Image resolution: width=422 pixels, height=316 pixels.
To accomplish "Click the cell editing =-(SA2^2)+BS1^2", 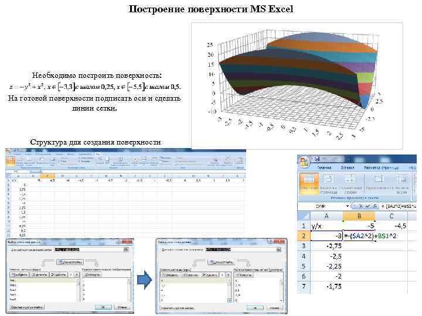I will 359,236.
